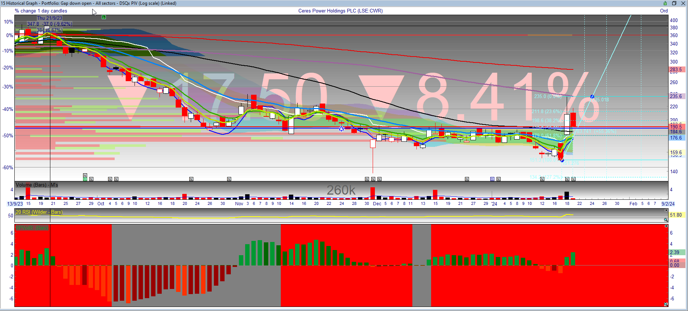Viewport: 688px width, 311px height.
Task: Click the 13/9/23 start date label
Action: click(x=15, y=204)
